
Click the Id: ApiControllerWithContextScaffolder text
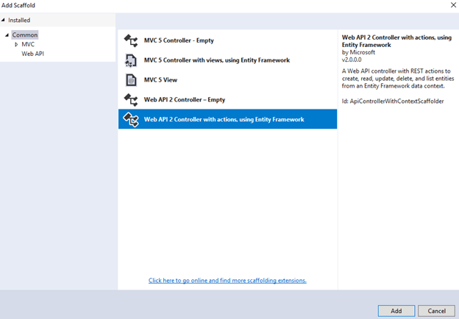point(393,101)
